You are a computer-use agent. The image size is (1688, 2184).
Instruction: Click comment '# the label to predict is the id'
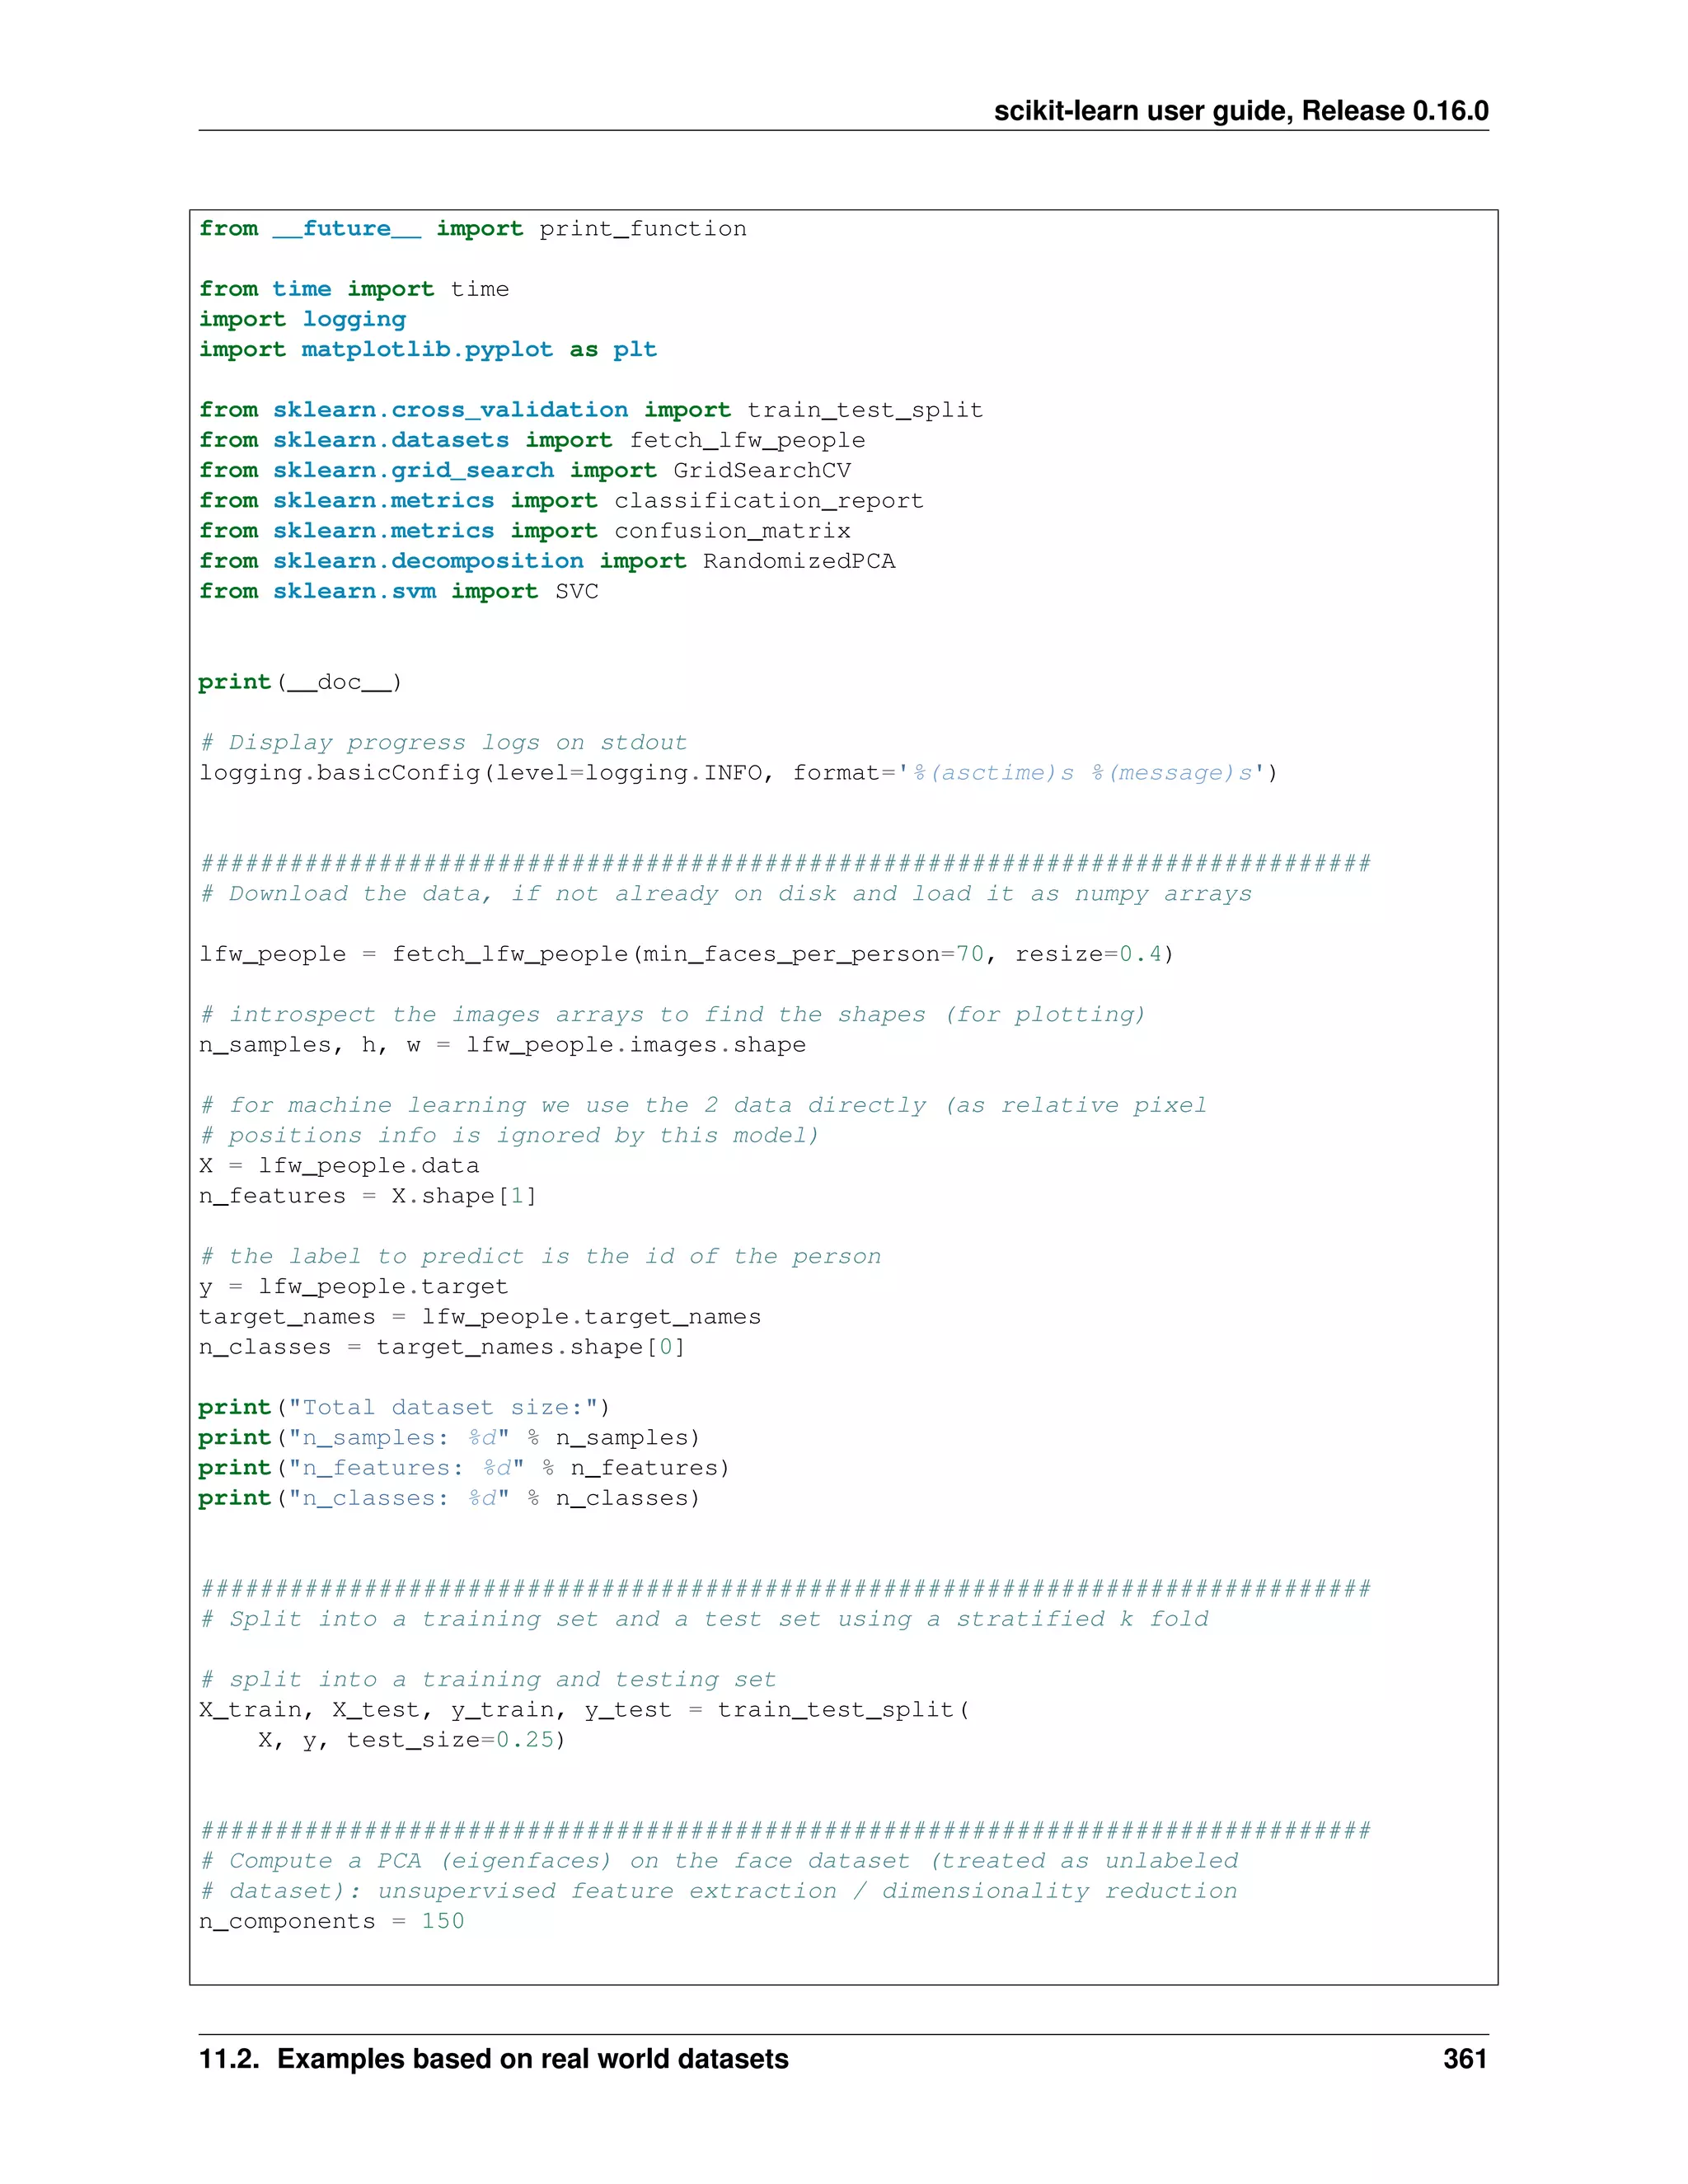pos(540,1256)
